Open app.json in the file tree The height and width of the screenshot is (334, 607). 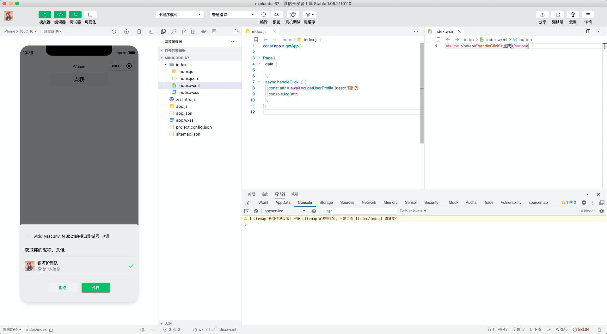(200, 113)
